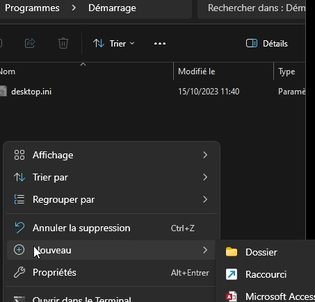Click the Détails pane icon
Image resolution: width=315 pixels, height=302 pixels.
pos(252,43)
